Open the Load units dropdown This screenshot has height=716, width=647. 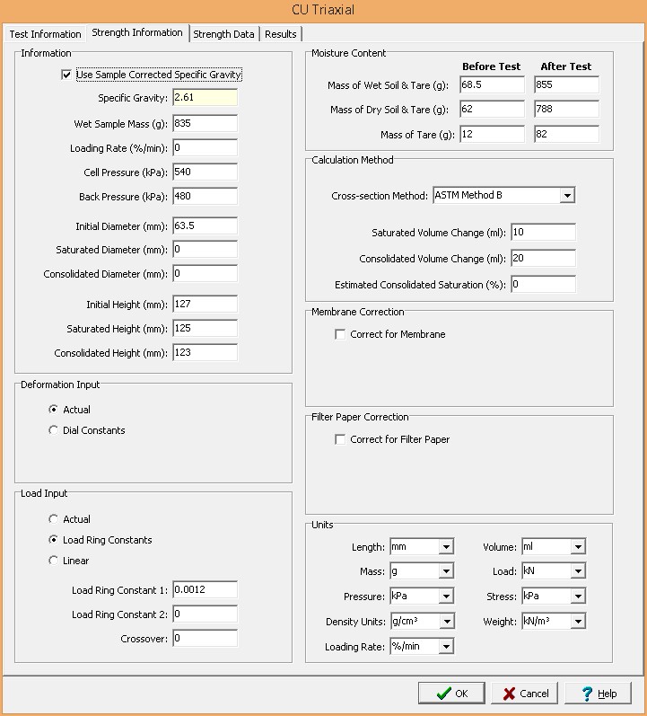click(x=578, y=571)
